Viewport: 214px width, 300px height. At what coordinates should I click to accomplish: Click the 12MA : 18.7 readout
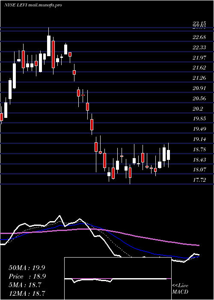(x=27, y=293)
